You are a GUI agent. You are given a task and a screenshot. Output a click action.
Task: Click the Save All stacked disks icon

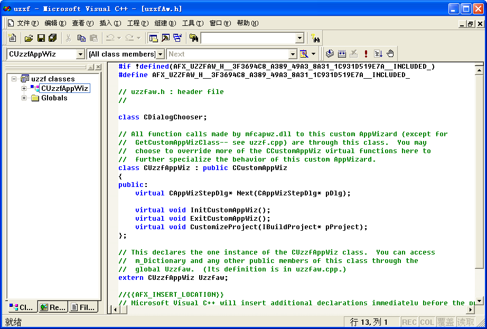pyautogui.click(x=53, y=38)
